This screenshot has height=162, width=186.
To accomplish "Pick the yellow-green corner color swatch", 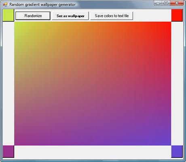I will tap(8, 15).
